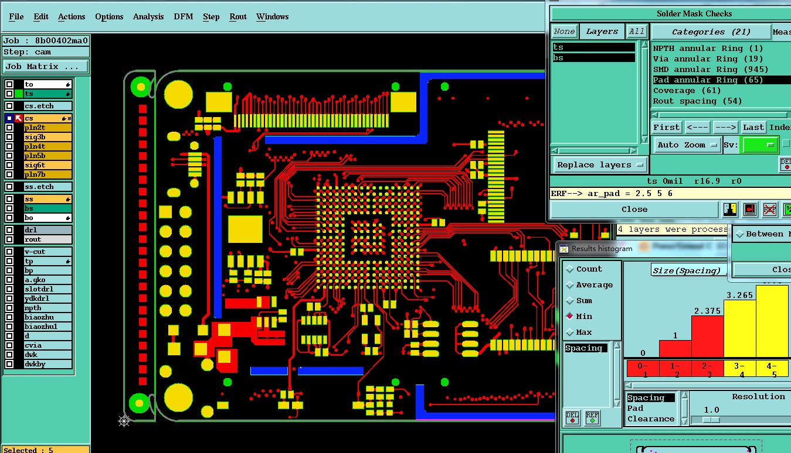
Task: Click the histogram view icon beside Close
Action: pos(731,210)
